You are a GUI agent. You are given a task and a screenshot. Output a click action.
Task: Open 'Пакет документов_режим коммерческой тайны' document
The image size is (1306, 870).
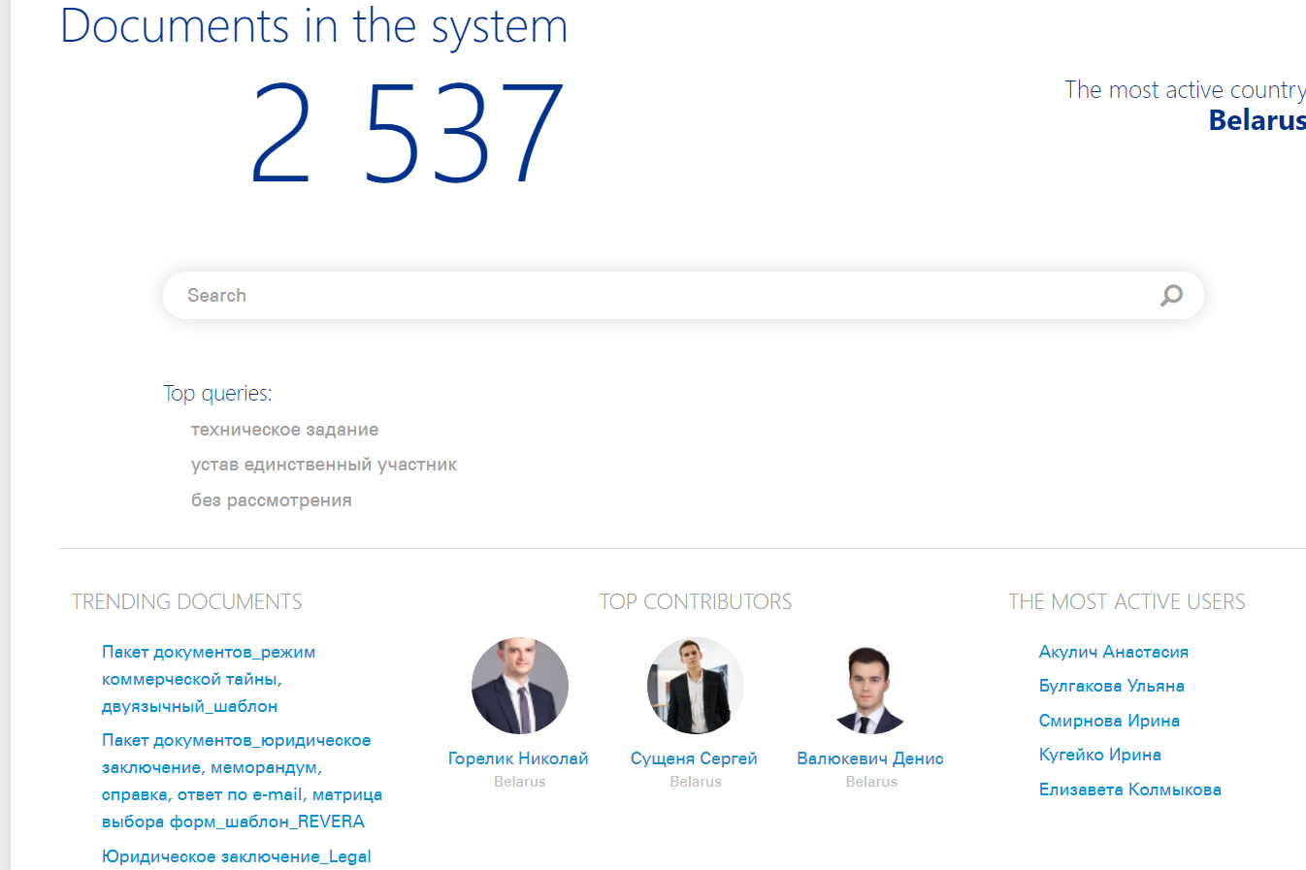point(208,679)
